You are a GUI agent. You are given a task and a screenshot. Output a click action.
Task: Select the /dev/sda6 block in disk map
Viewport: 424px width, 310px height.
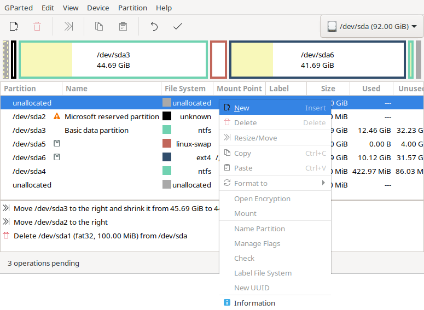click(317, 60)
